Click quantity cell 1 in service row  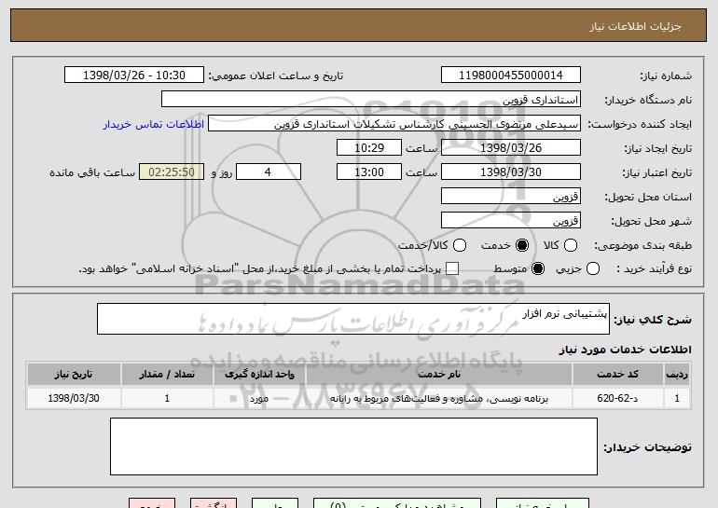point(167,398)
